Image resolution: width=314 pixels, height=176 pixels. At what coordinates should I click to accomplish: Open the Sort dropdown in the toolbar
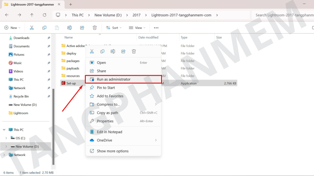(114, 28)
